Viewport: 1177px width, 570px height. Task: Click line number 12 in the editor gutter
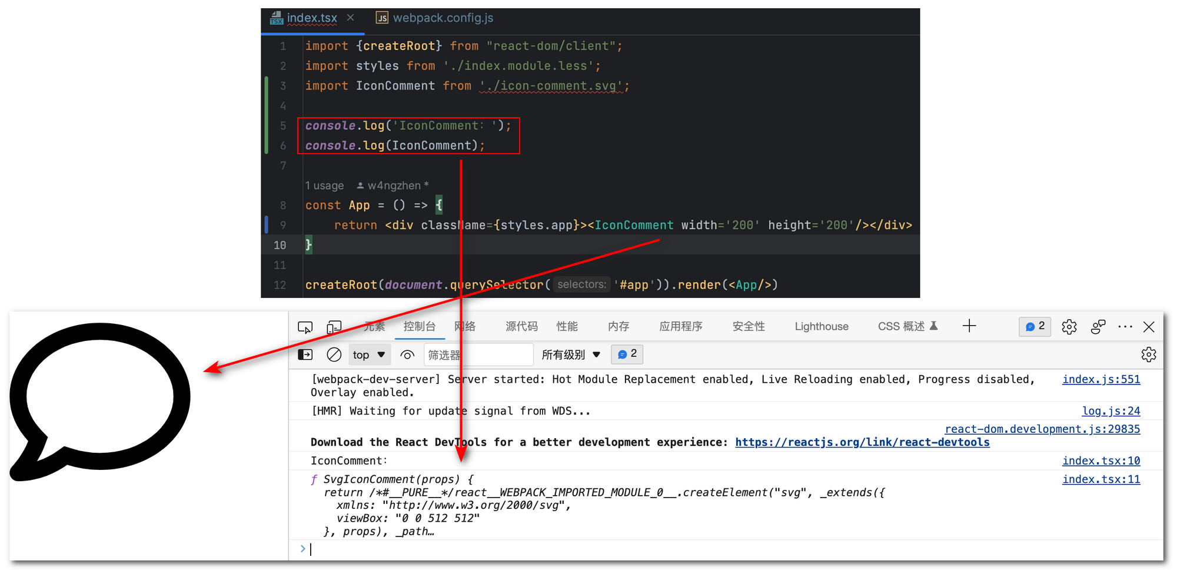pos(280,285)
